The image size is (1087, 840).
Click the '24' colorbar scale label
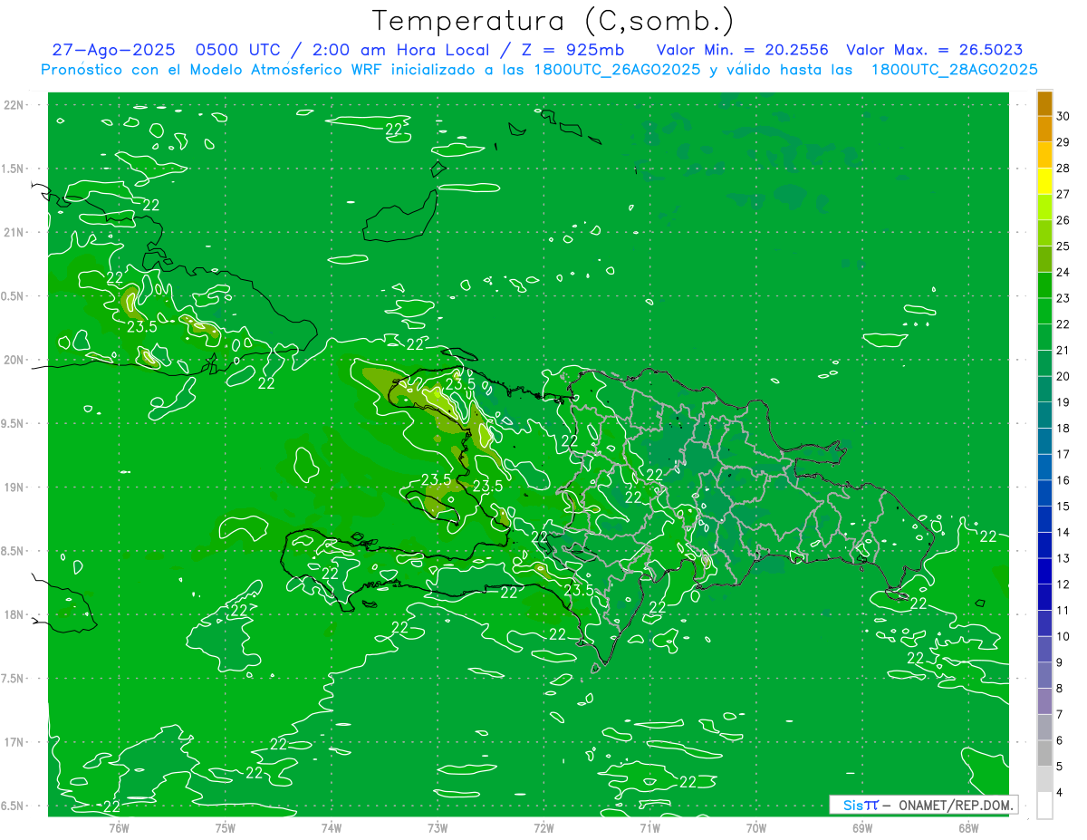(x=1064, y=272)
